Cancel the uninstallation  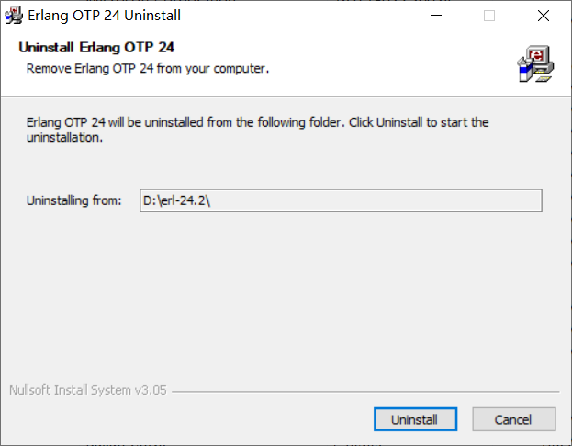tap(513, 419)
